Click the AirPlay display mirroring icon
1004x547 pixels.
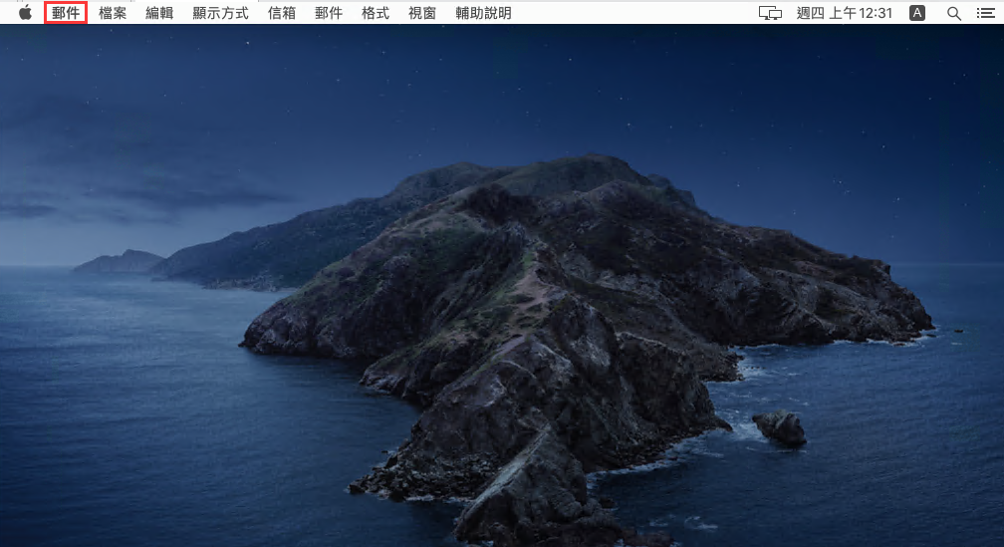click(770, 13)
